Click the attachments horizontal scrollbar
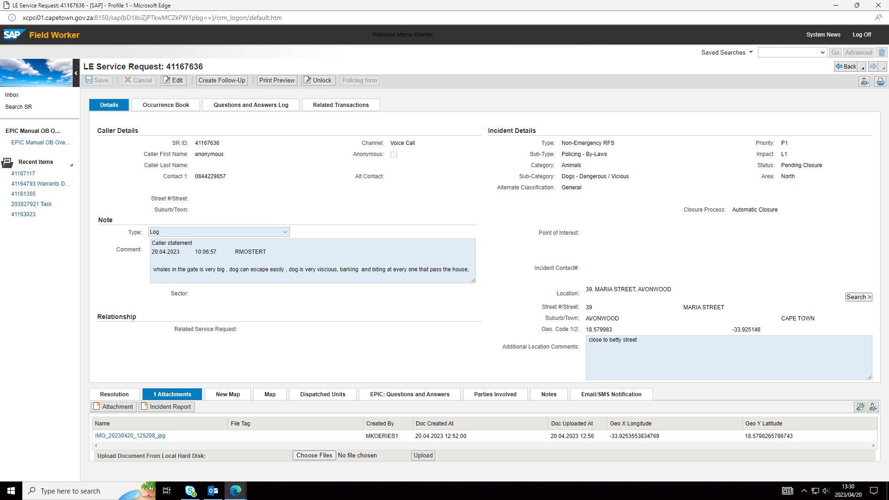Image resolution: width=889 pixels, height=500 pixels. pos(484,446)
